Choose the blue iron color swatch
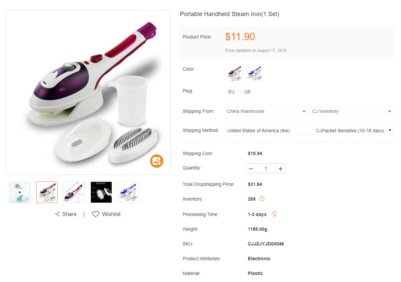The height and width of the screenshot is (282, 401). [255, 73]
